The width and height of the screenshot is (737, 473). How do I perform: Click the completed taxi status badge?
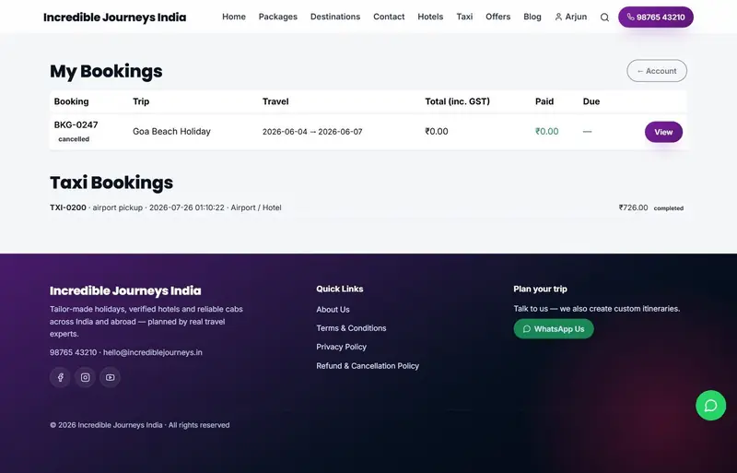(669, 208)
